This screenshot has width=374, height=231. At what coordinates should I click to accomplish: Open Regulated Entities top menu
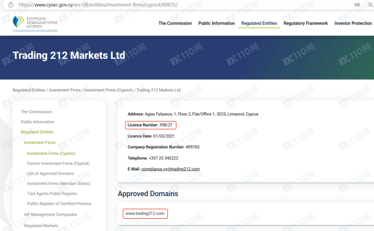coord(259,23)
